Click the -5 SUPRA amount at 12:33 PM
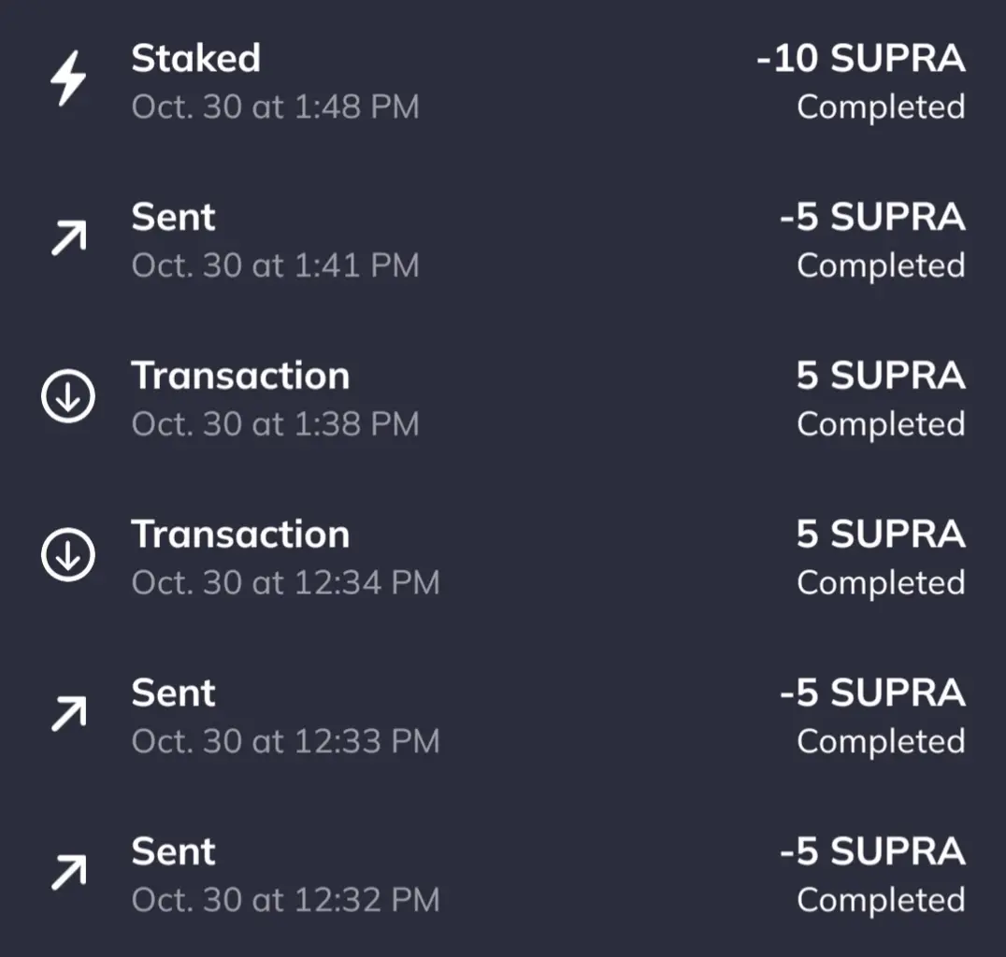 871,693
